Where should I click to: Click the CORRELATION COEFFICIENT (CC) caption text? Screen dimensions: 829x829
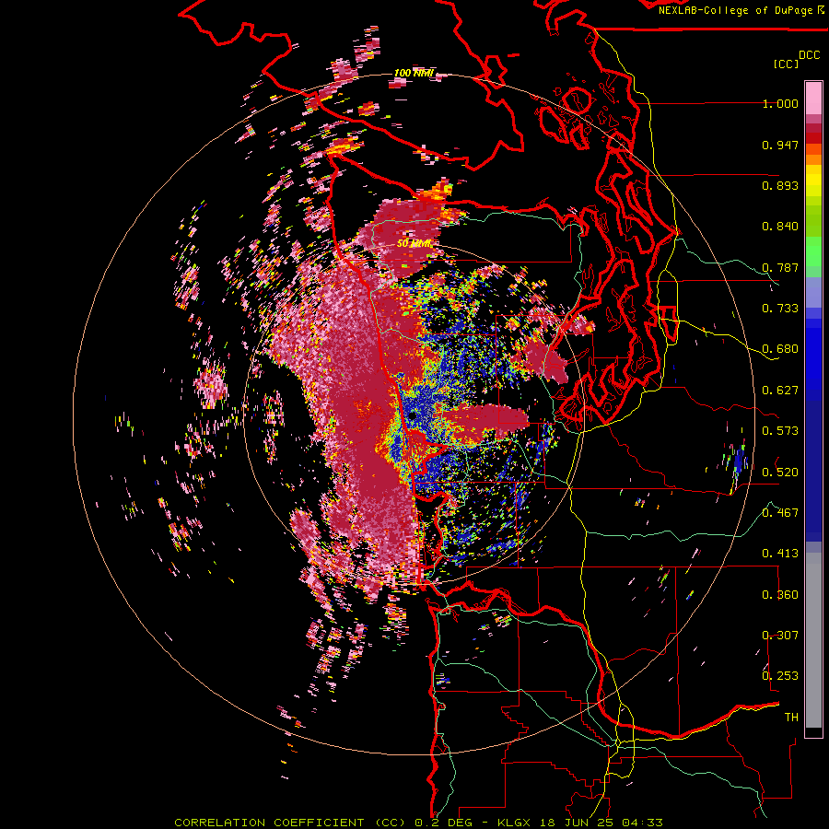290,823
